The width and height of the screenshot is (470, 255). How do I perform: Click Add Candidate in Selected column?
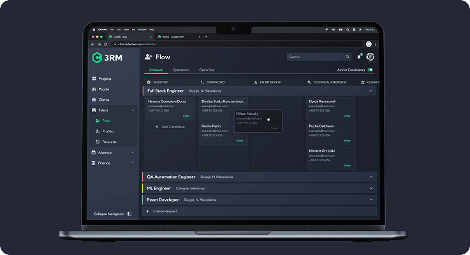coord(170,127)
